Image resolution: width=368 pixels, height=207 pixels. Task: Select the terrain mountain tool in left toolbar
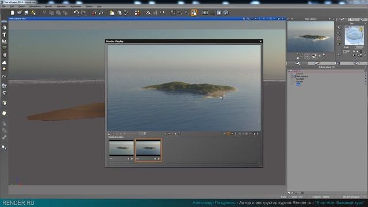coord(4,41)
